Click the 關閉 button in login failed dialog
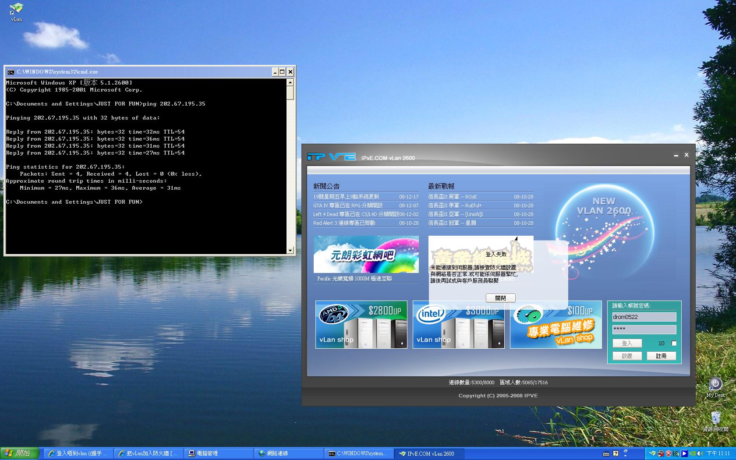This screenshot has width=736, height=460. click(500, 298)
